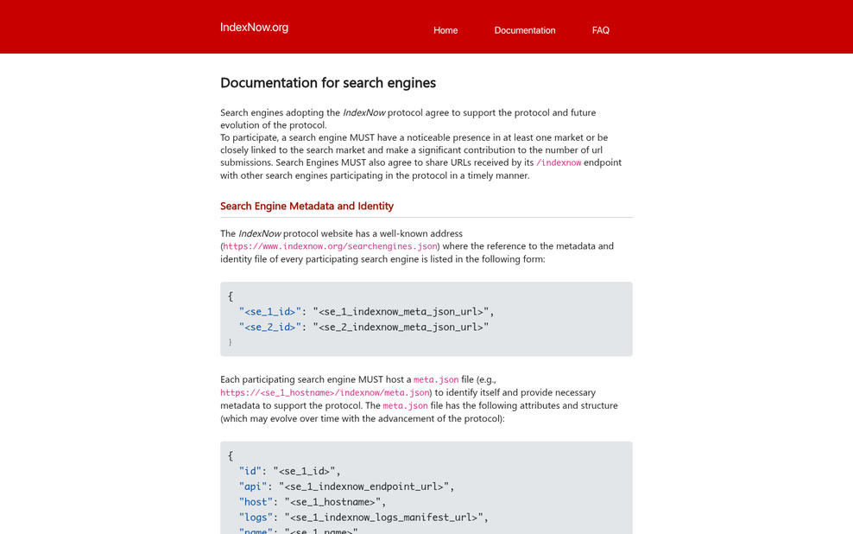Click the "<se_2_indexnow_meta_json_url>" value
Screen dimensions: 853x534
click(x=401, y=327)
